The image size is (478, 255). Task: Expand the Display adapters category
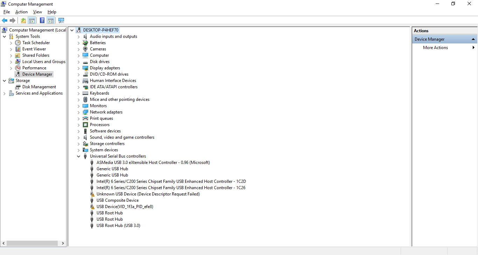click(x=79, y=68)
